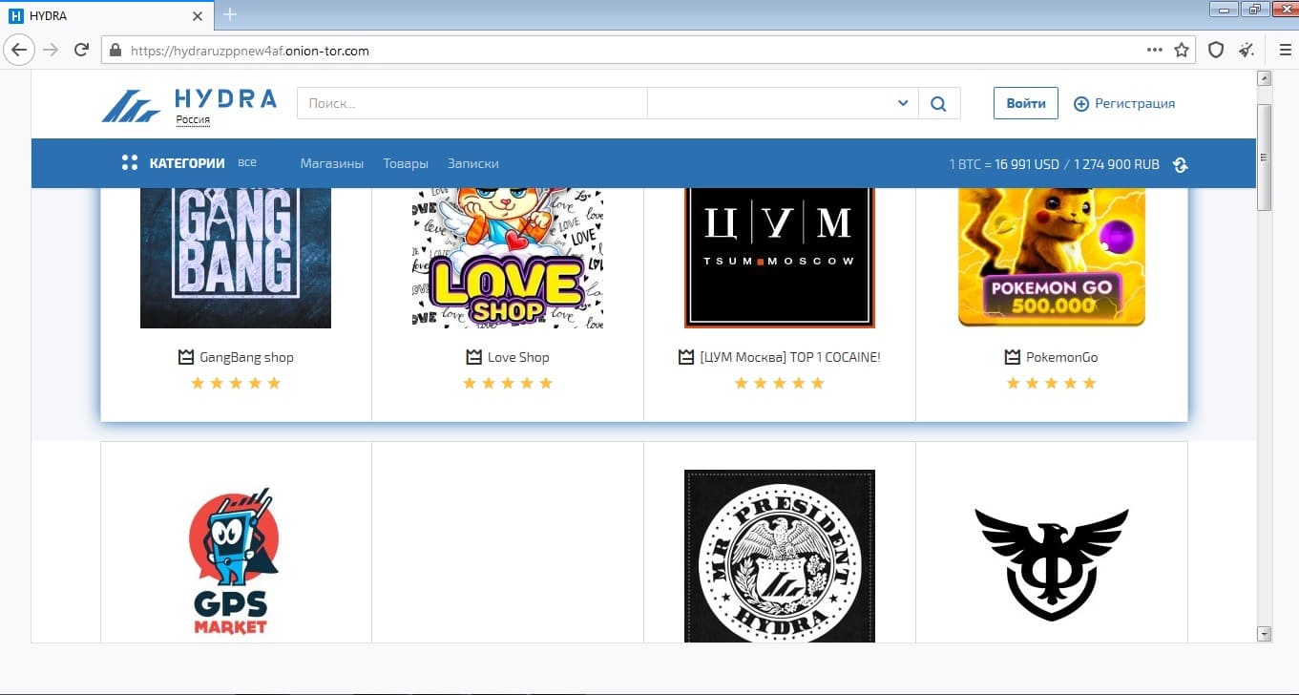Change region via Россия selector
The image size is (1299, 695).
point(193,120)
